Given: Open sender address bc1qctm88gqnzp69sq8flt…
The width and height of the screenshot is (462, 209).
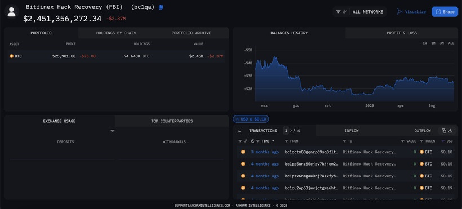Looking at the screenshot, I should pos(312,152).
